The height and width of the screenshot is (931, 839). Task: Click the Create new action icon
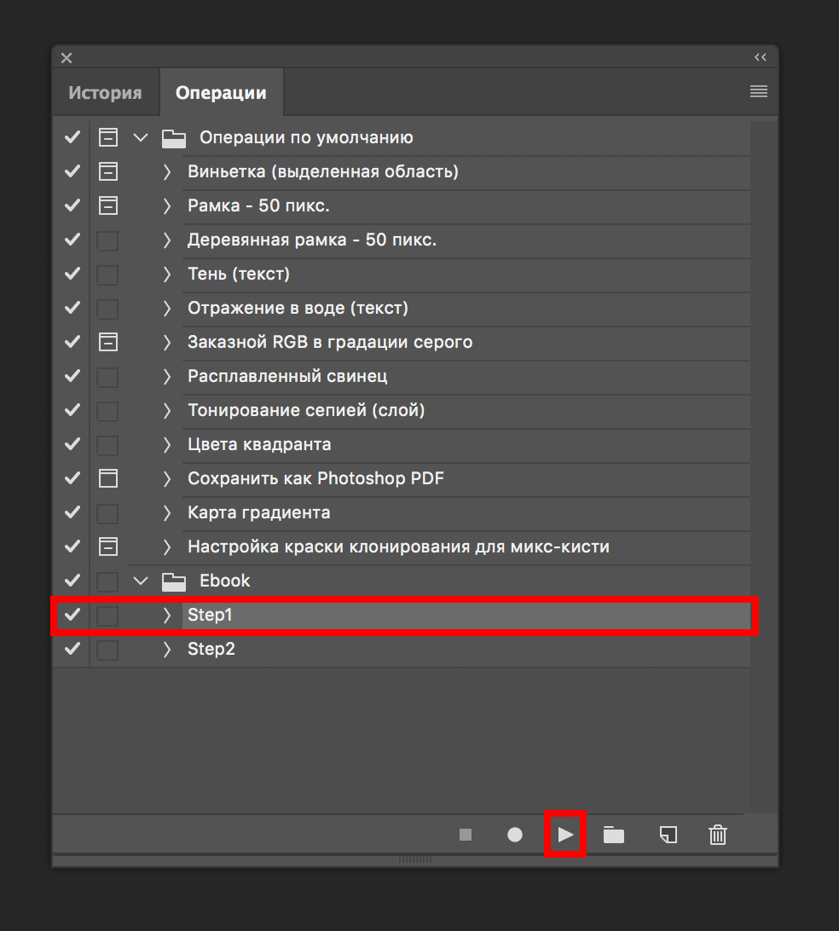coord(668,835)
